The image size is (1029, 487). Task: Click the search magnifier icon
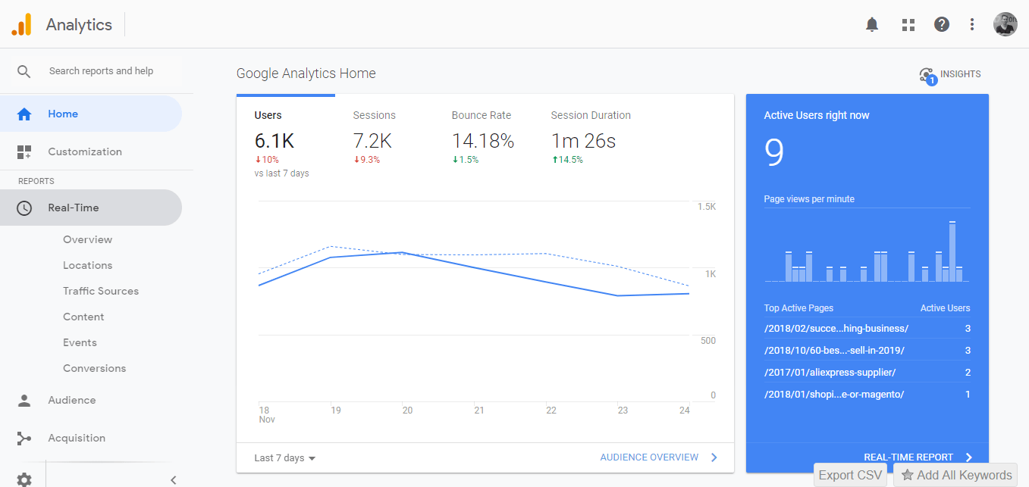pyautogui.click(x=24, y=71)
